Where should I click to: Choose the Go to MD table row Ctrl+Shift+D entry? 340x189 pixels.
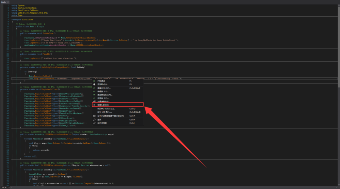click(118, 112)
